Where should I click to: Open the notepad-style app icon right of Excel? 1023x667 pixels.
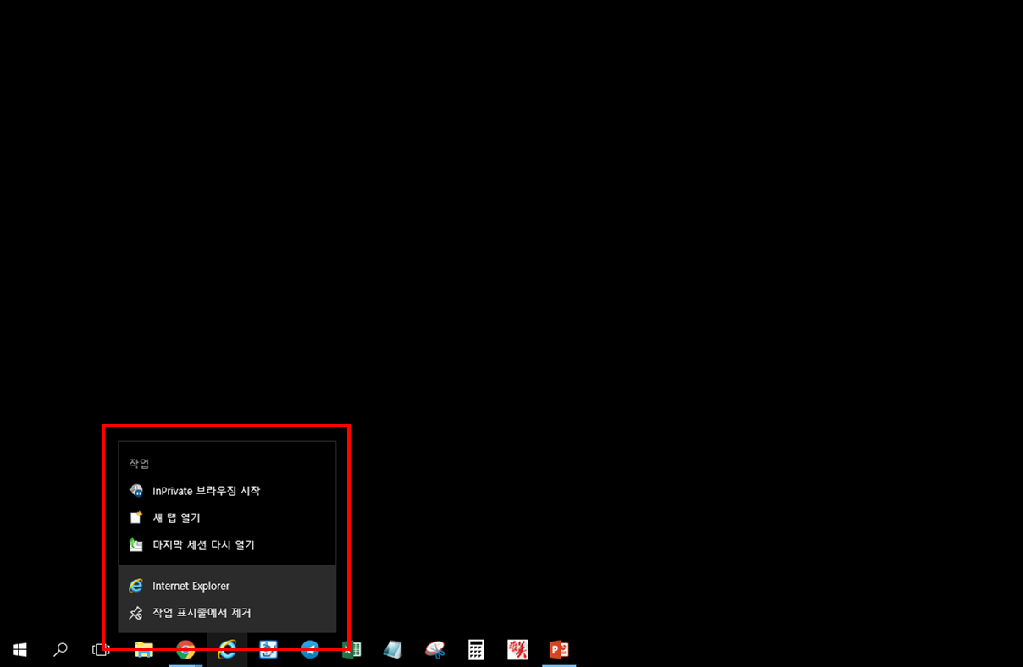tap(393, 649)
